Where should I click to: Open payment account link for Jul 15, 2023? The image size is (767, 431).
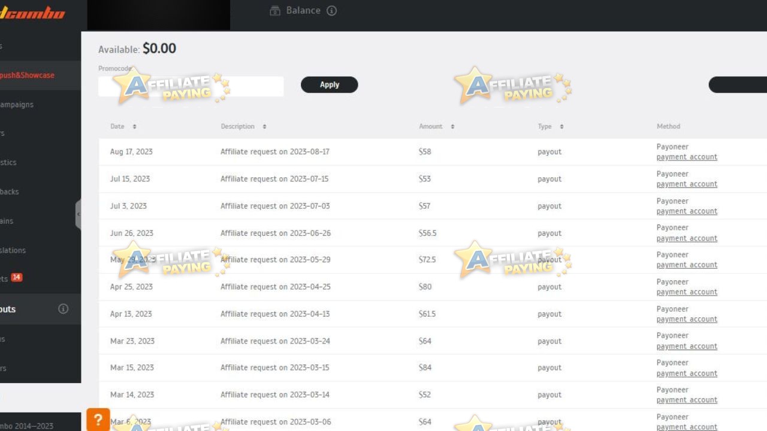[x=687, y=184]
